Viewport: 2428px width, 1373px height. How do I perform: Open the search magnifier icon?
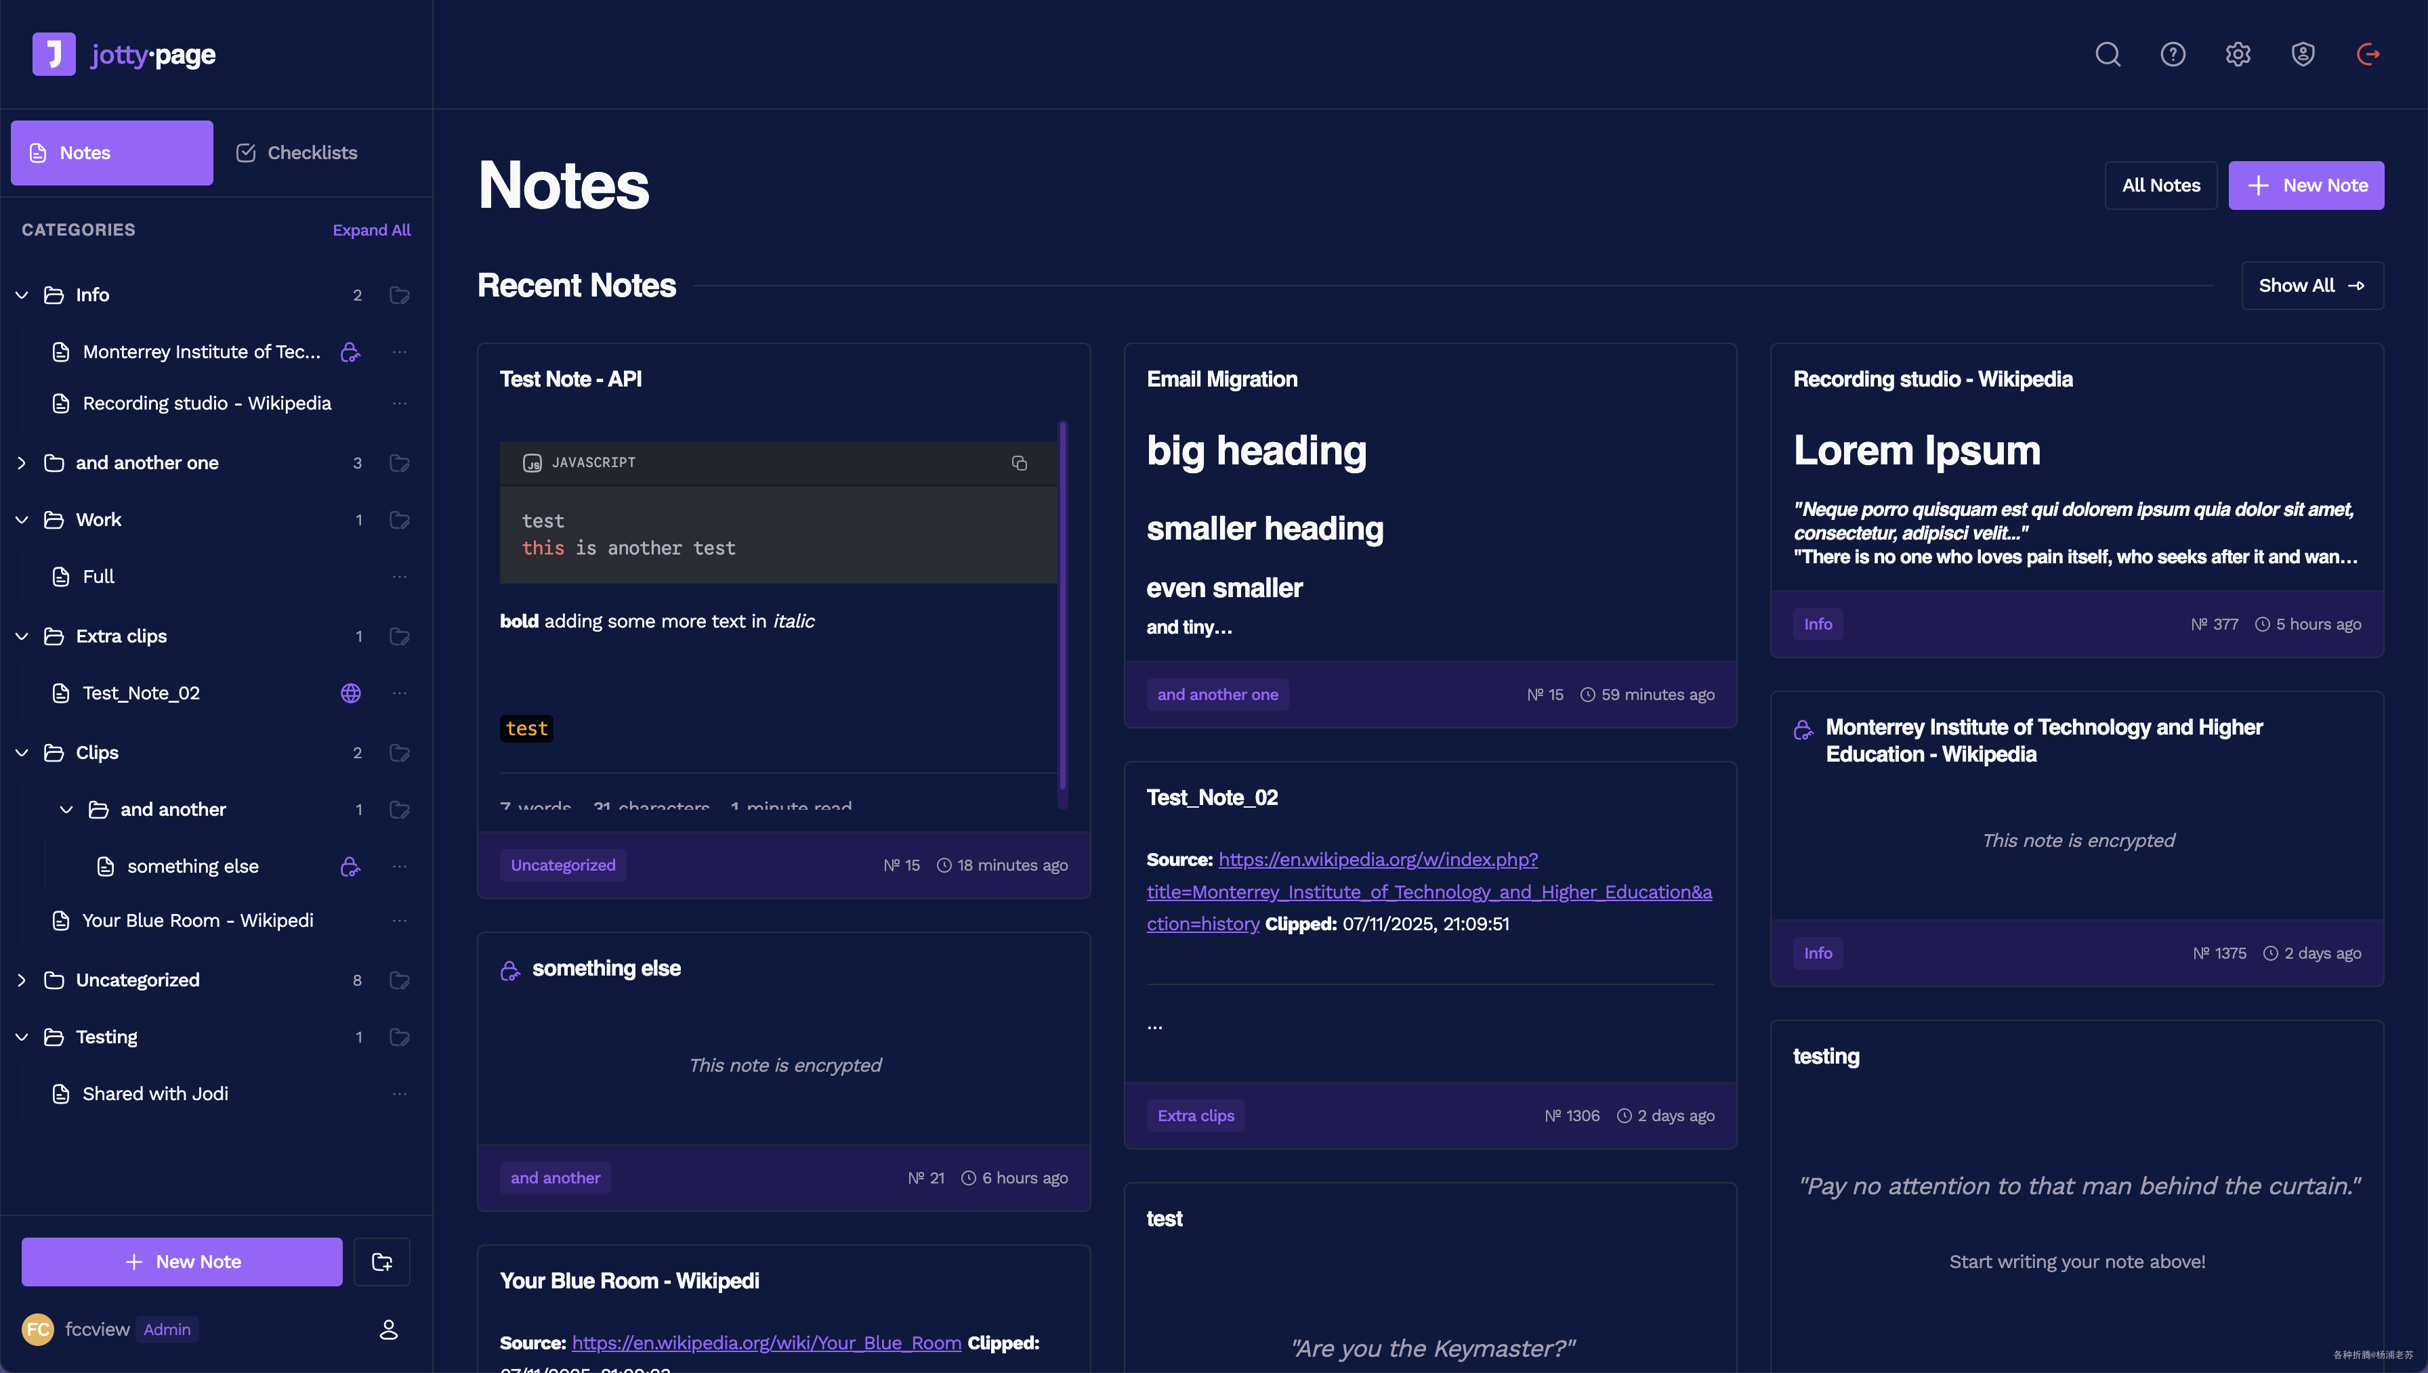[x=2108, y=55]
